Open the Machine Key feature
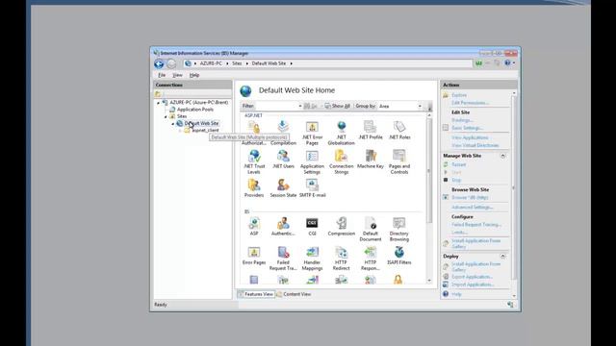This screenshot has height=346, width=616. point(370,160)
